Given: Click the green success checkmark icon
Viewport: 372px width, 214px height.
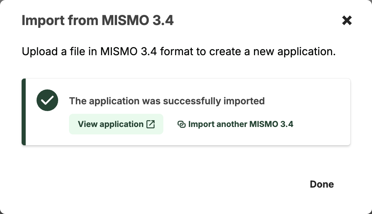Looking at the screenshot, I should coord(47,101).
